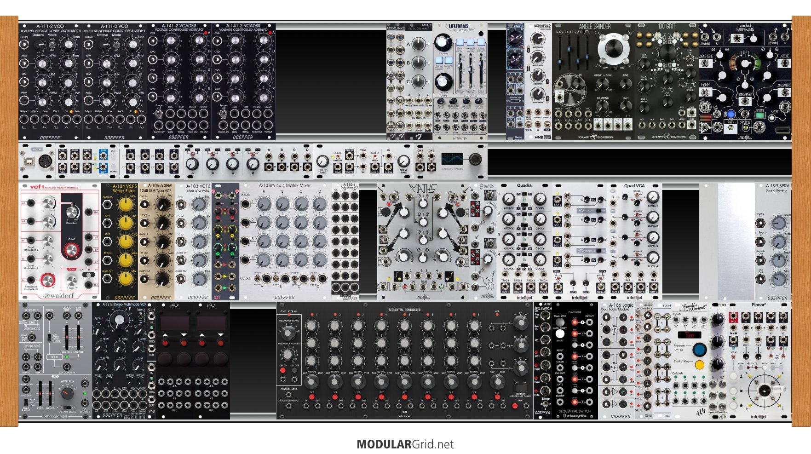Click the Maths SUM output jack
This screenshot has width=811, height=454.
point(423,287)
